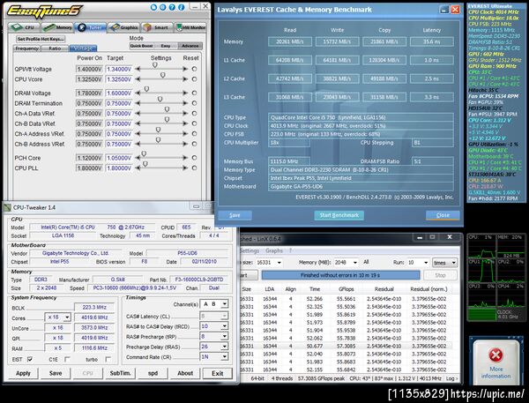Open the Memory tab in EasyTune6
The width and height of the screenshot is (529, 403).
57,27
